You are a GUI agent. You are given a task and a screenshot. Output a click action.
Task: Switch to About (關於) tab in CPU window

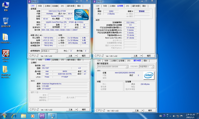(x=79, y=6)
